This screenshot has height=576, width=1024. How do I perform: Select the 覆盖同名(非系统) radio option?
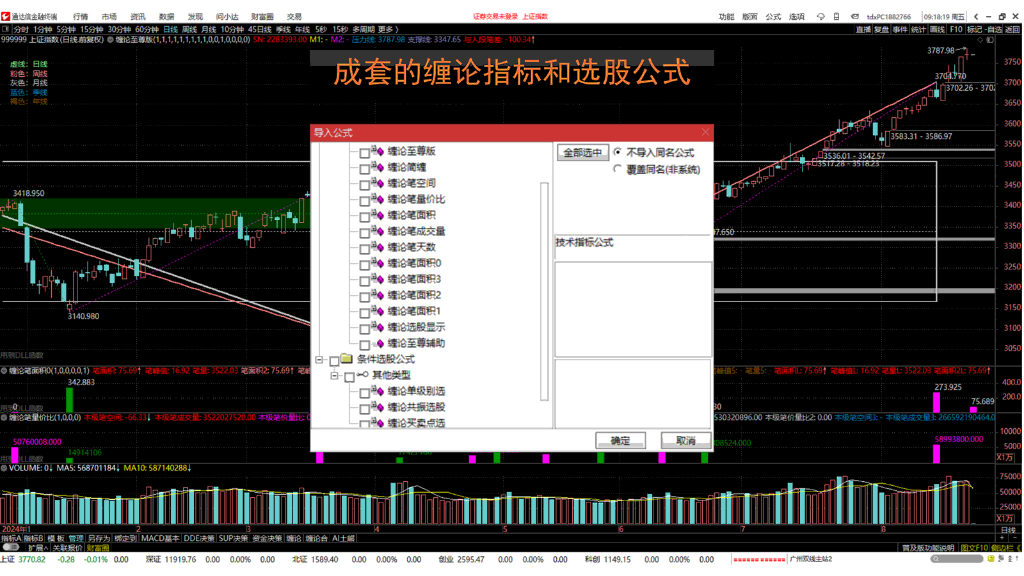[x=618, y=170]
